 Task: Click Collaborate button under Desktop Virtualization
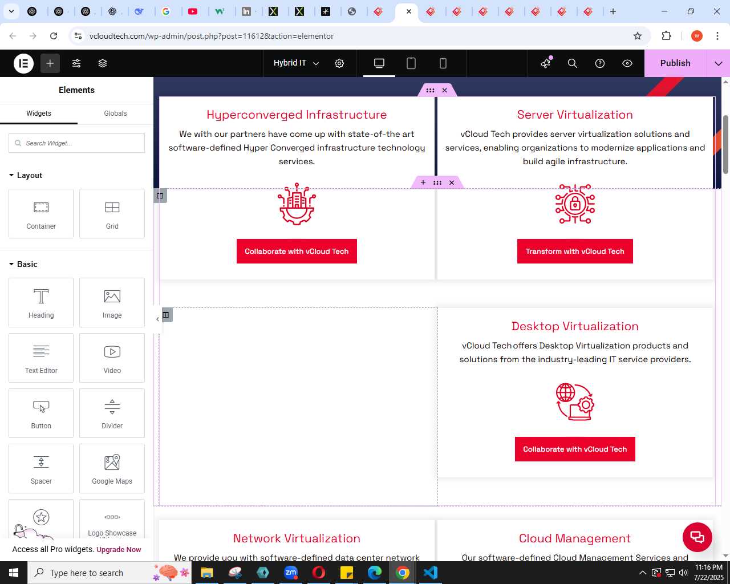[x=575, y=449]
